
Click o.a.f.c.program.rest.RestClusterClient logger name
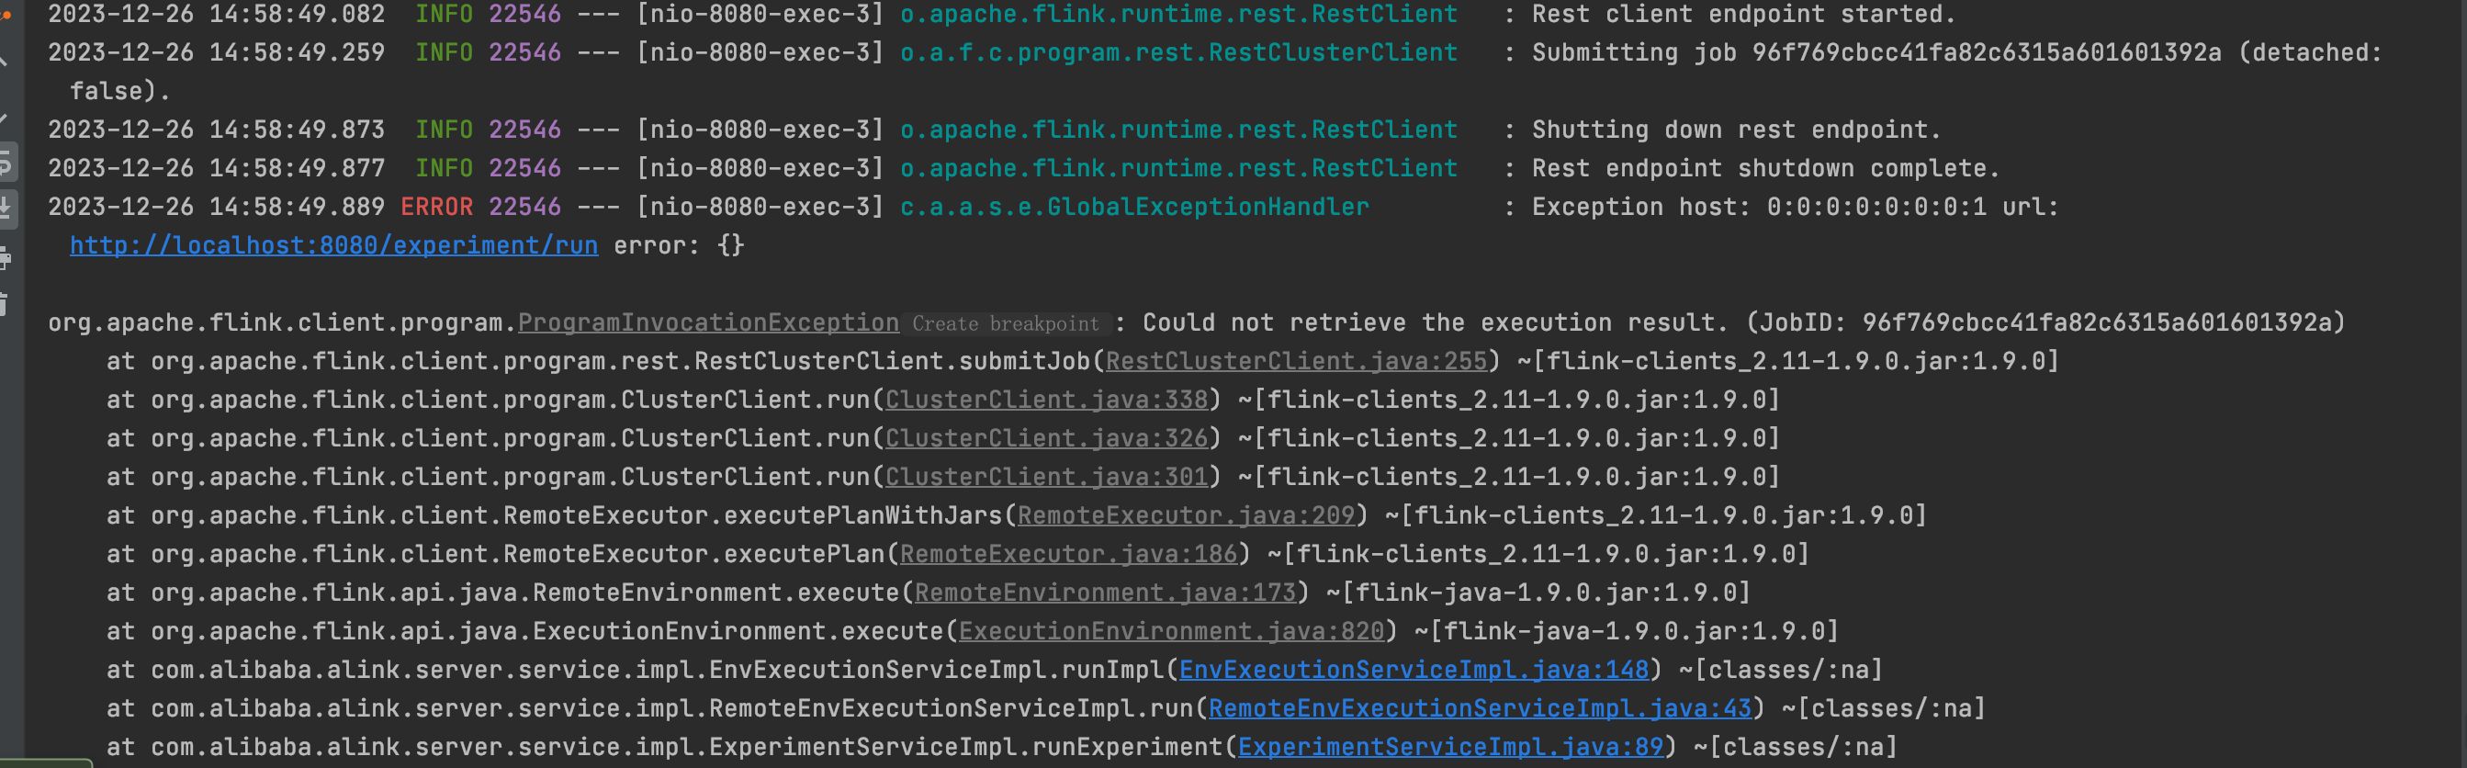tap(1178, 52)
